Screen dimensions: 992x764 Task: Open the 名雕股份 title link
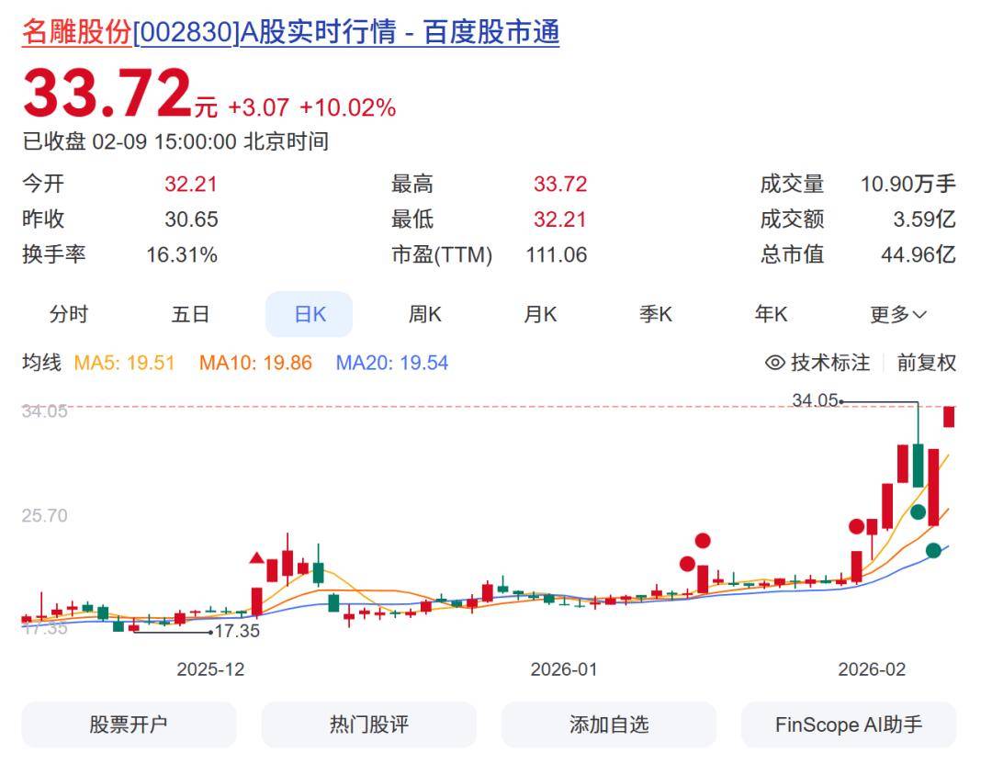(x=77, y=32)
